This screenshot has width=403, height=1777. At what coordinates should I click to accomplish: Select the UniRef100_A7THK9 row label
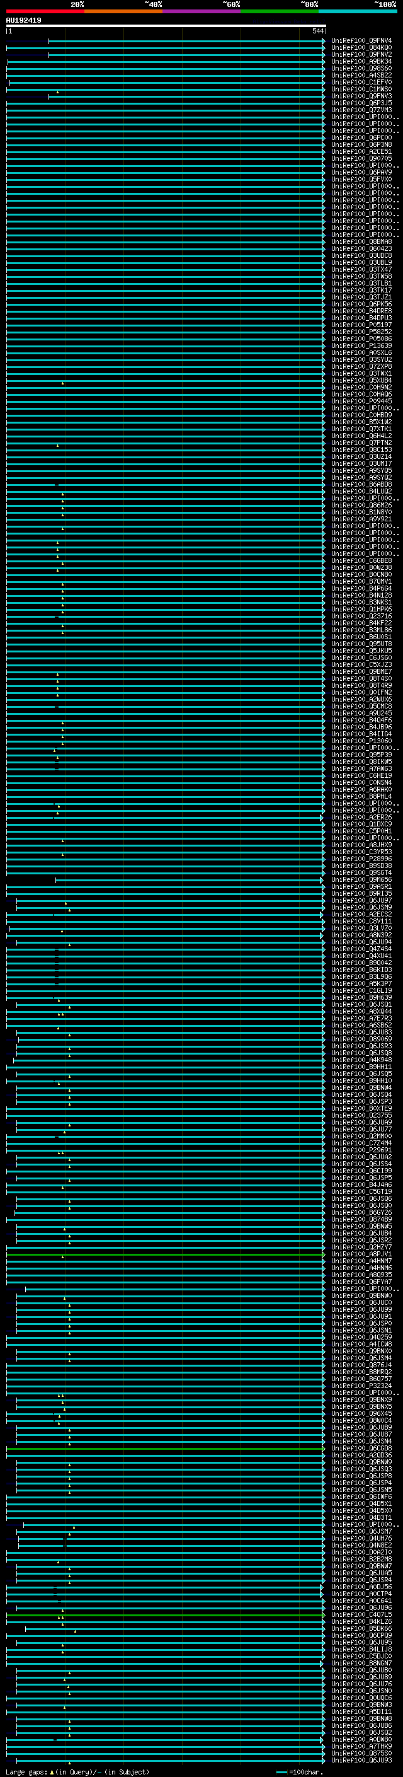click(361, 1747)
